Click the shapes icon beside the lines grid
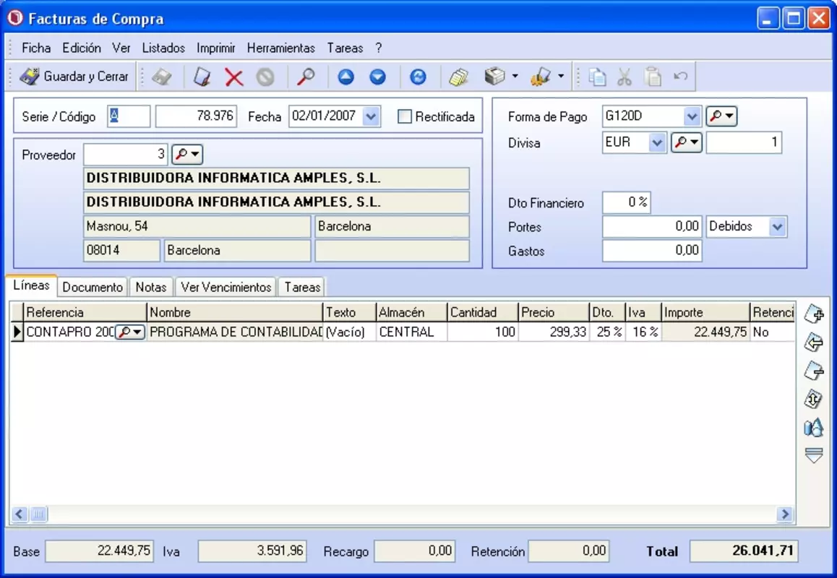Image resolution: width=837 pixels, height=578 pixels. click(x=814, y=427)
